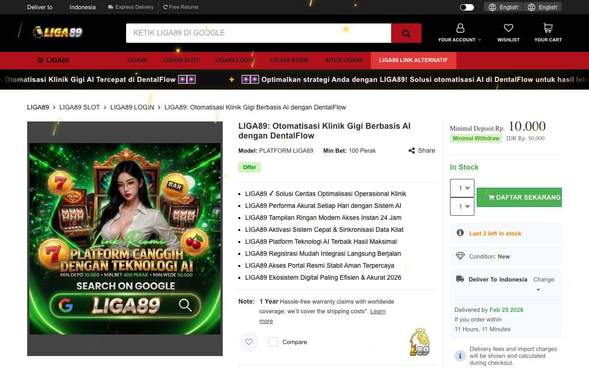Toggle the dark mode switch in top bar
The width and height of the screenshot is (589, 368).
tap(467, 7)
